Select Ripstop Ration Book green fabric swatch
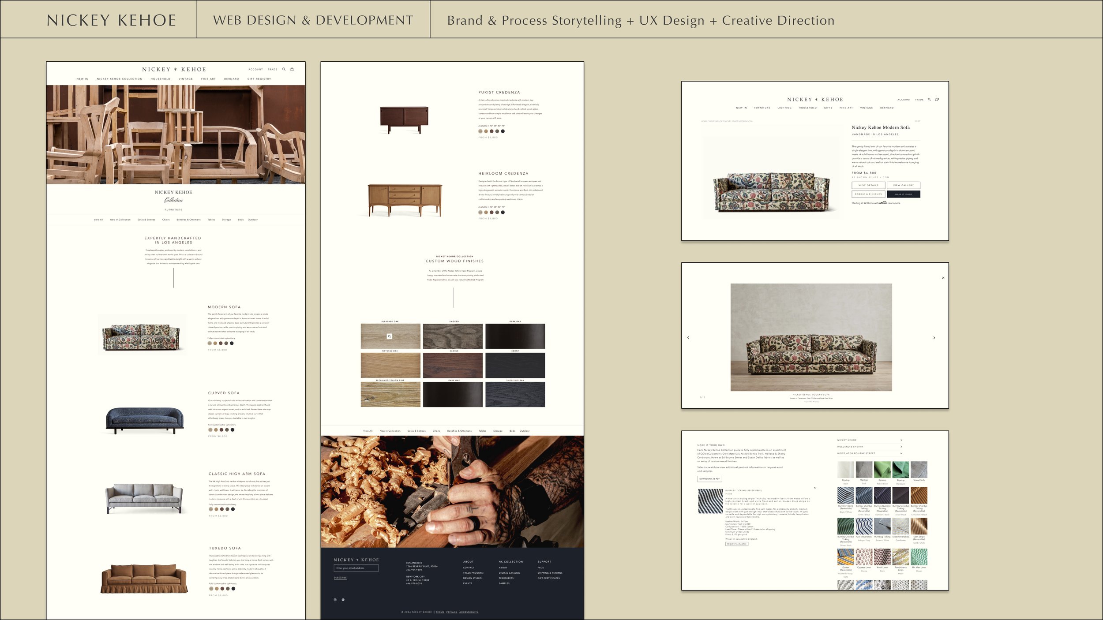Image resolution: width=1103 pixels, height=620 pixels. (882, 470)
